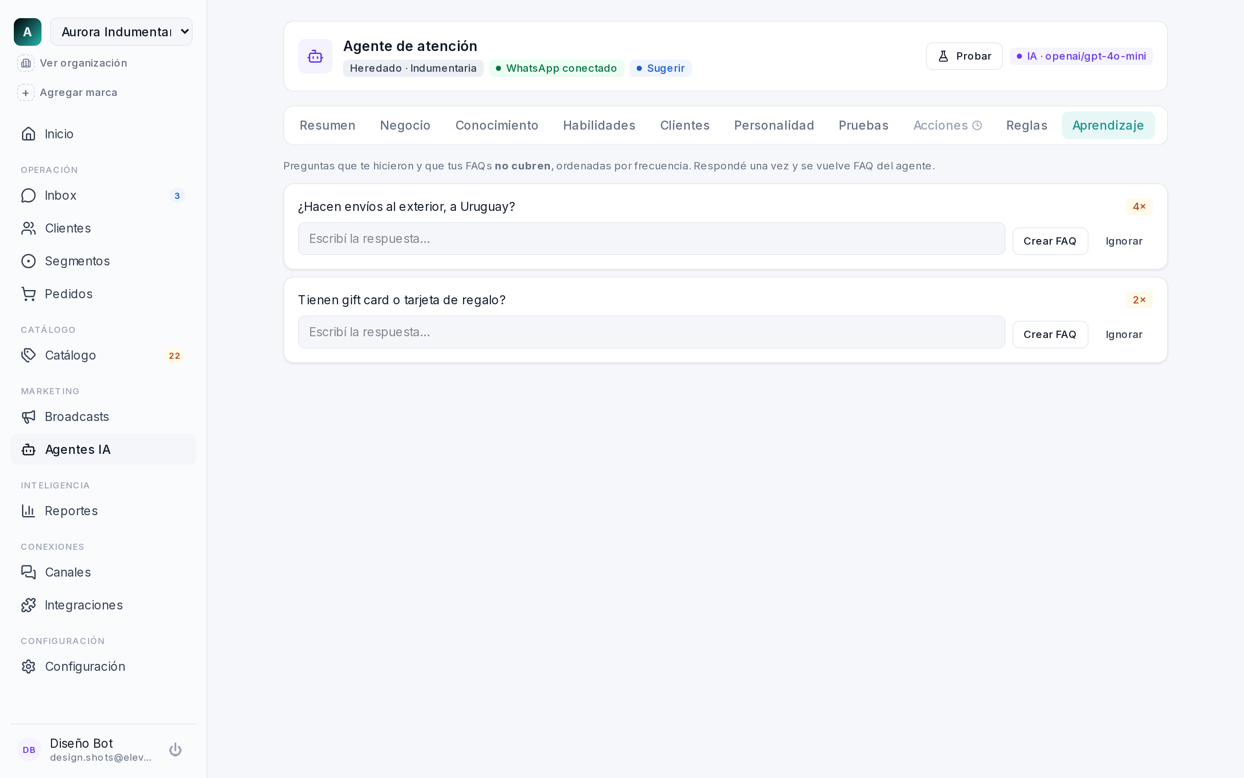Screen dimensions: 1244x778
Task: Select the Aprendizaje tab
Action: tap(1108, 125)
